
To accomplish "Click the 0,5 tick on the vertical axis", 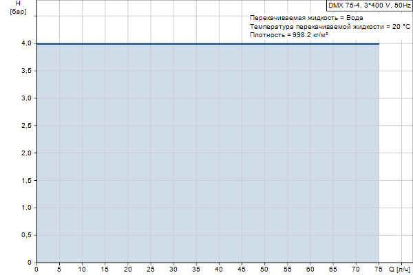I will pos(26,235).
